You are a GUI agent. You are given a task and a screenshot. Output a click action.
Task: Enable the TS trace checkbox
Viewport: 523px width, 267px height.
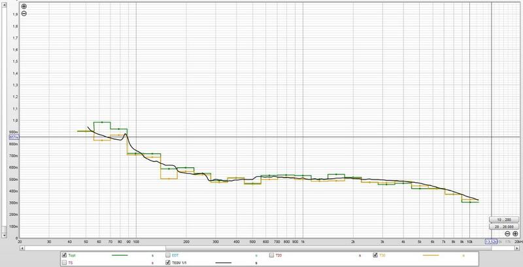pos(63,262)
